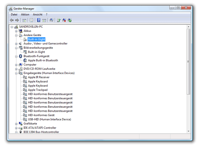This screenshot has height=147, width=199.
Task: Expand the Grafikkarte category
Action: point(16,124)
